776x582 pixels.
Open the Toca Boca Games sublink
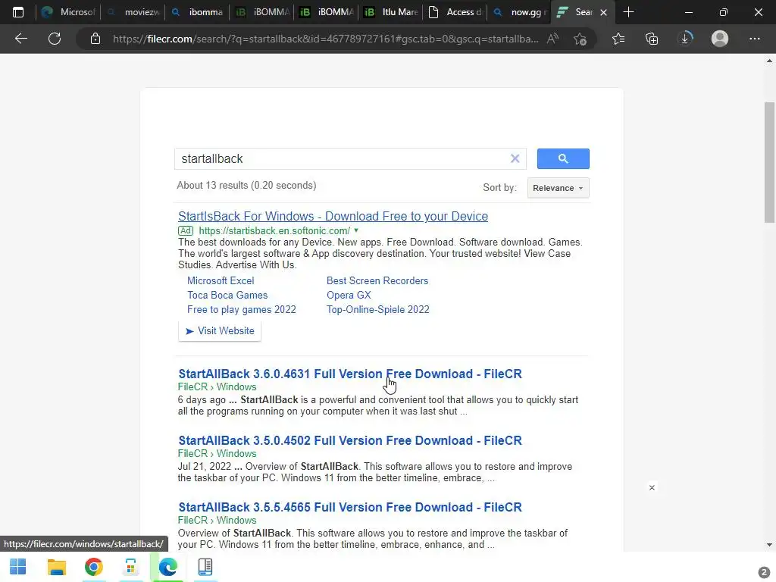[x=227, y=295]
